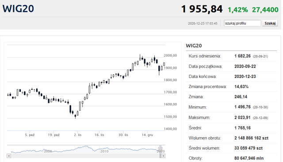
Task: Click the index value 1 955,84
Action: click(202, 9)
